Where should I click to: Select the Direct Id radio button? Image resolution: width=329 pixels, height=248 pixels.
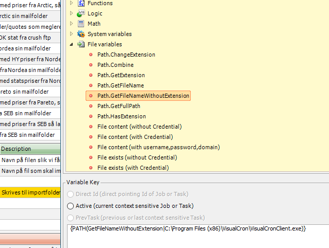[x=71, y=194]
